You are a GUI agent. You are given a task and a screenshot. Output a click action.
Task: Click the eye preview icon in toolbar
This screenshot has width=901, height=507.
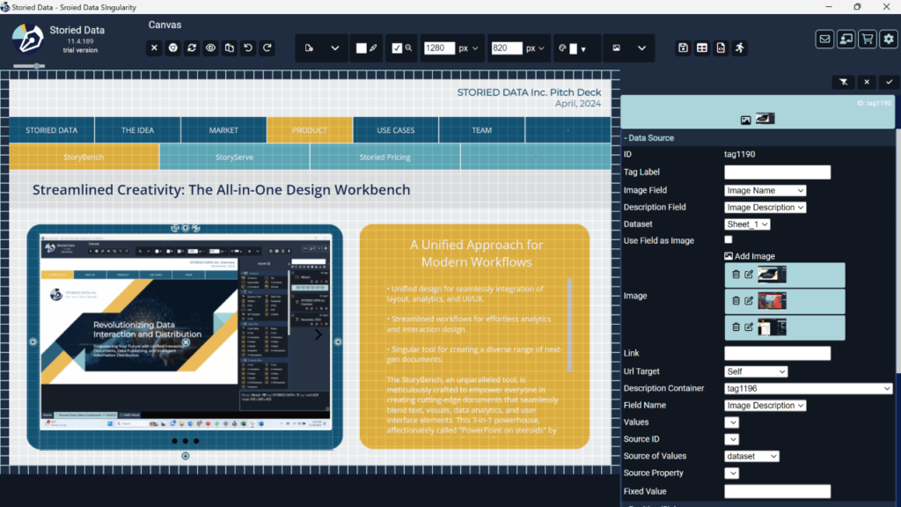pyautogui.click(x=211, y=48)
